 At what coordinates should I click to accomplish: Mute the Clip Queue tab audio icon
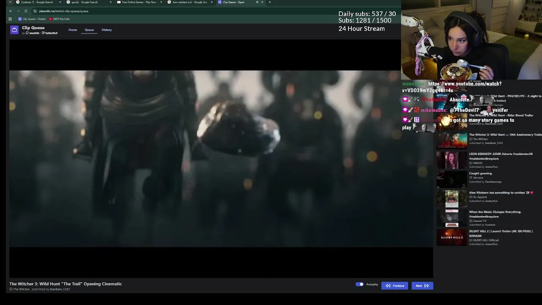click(x=257, y=2)
